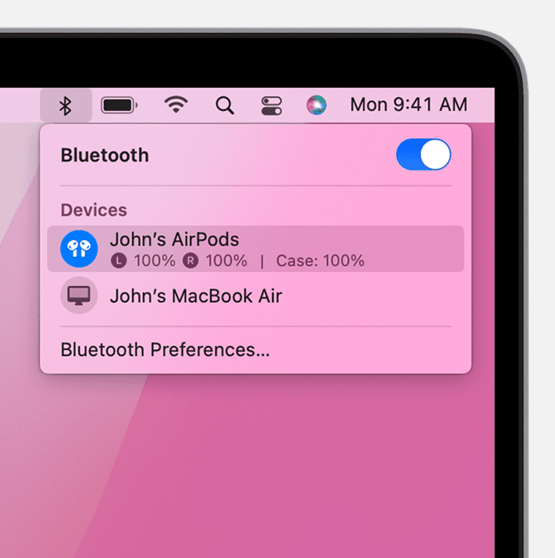
Task: Click the Bluetooth icon in the menu bar
Action: (65, 105)
